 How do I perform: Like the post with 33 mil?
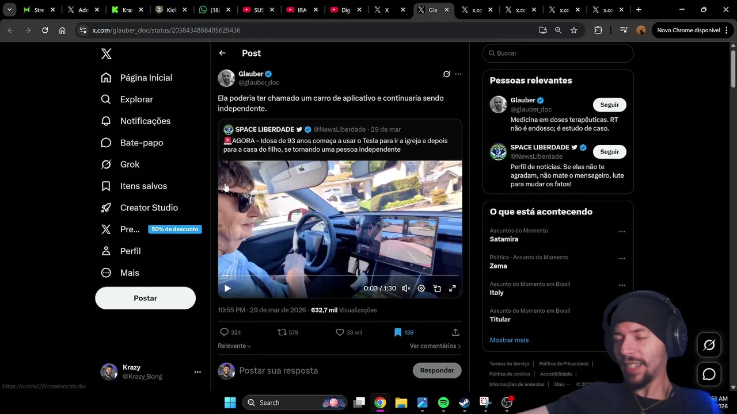[x=349, y=332]
